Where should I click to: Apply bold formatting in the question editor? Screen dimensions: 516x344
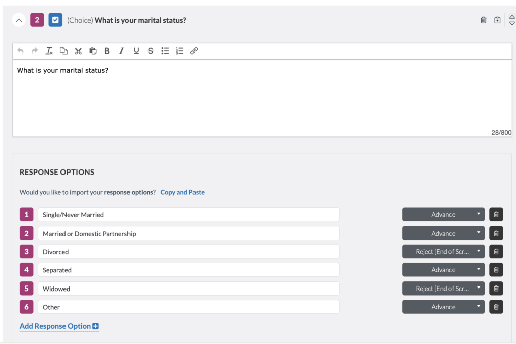(x=107, y=50)
